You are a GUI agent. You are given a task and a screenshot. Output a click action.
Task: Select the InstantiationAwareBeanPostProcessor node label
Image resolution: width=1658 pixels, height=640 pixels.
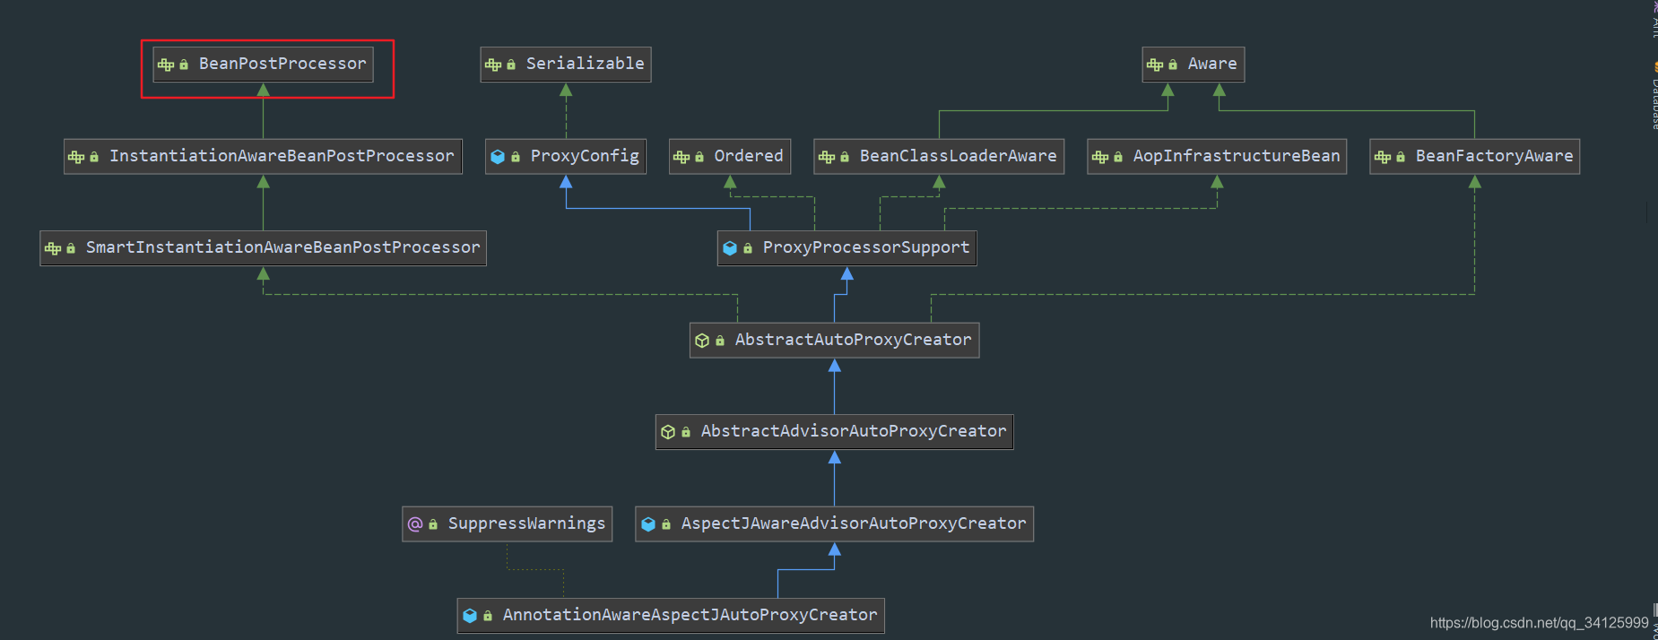click(282, 156)
